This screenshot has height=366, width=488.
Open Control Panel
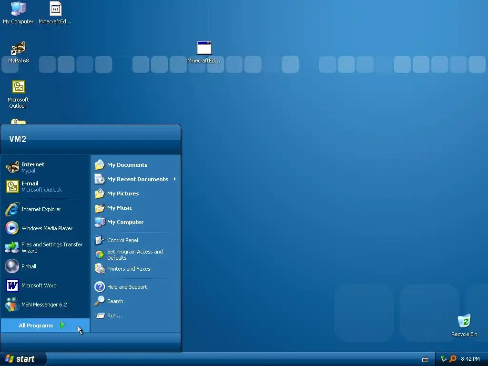tap(136, 240)
